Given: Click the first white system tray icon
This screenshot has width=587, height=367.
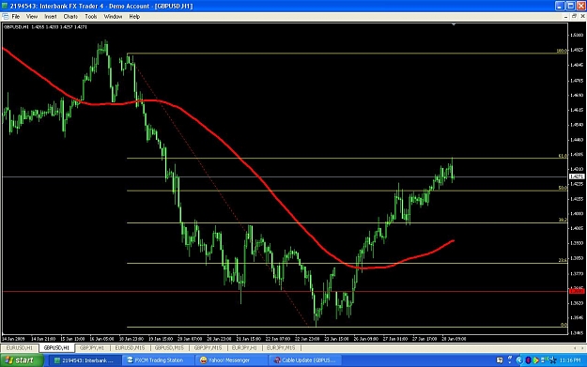Looking at the screenshot, I should click(x=500, y=360).
